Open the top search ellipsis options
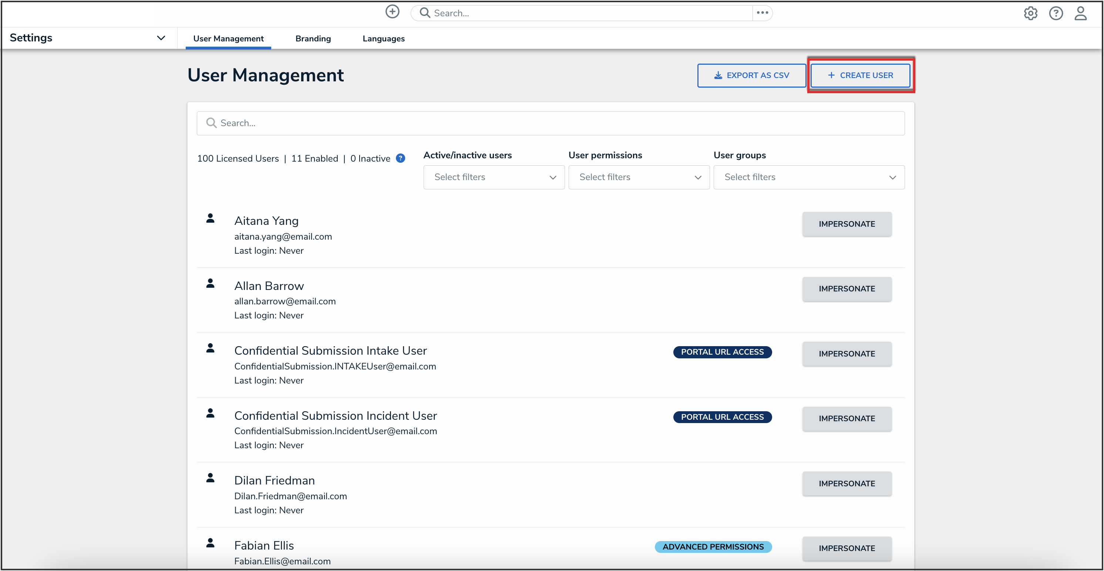This screenshot has height=571, width=1104. pyautogui.click(x=763, y=13)
